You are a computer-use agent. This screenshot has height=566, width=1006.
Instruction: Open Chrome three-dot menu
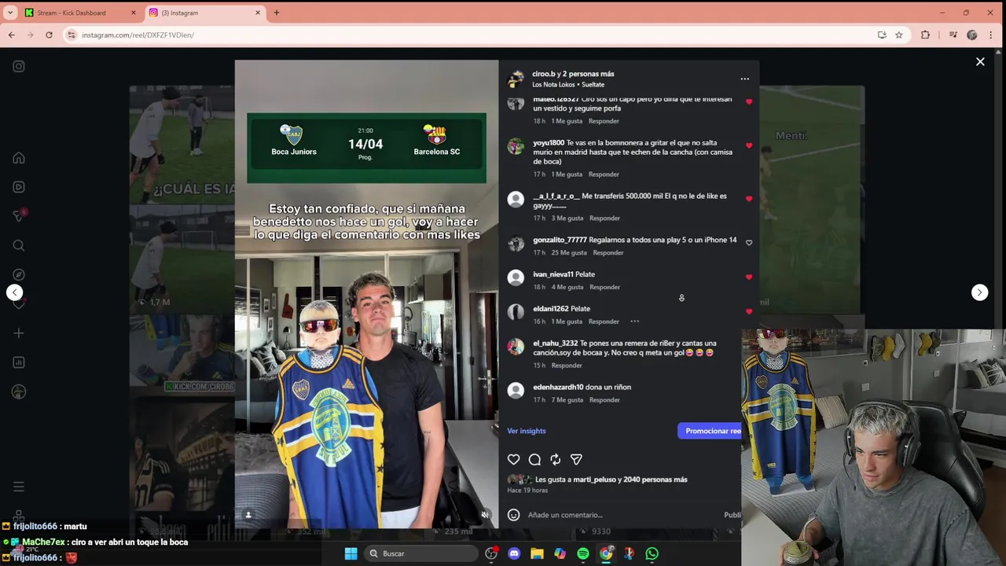click(992, 35)
